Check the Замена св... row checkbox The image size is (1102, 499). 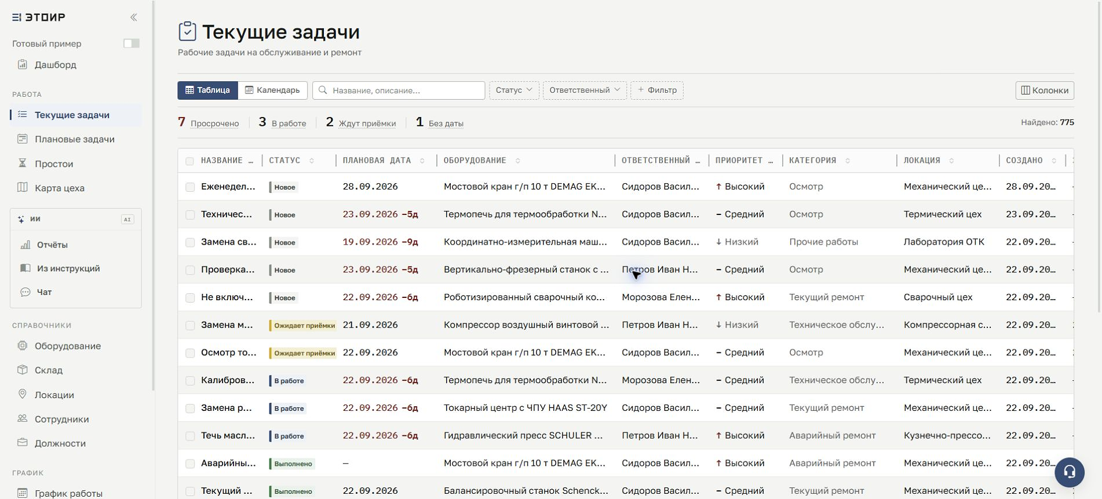click(189, 242)
